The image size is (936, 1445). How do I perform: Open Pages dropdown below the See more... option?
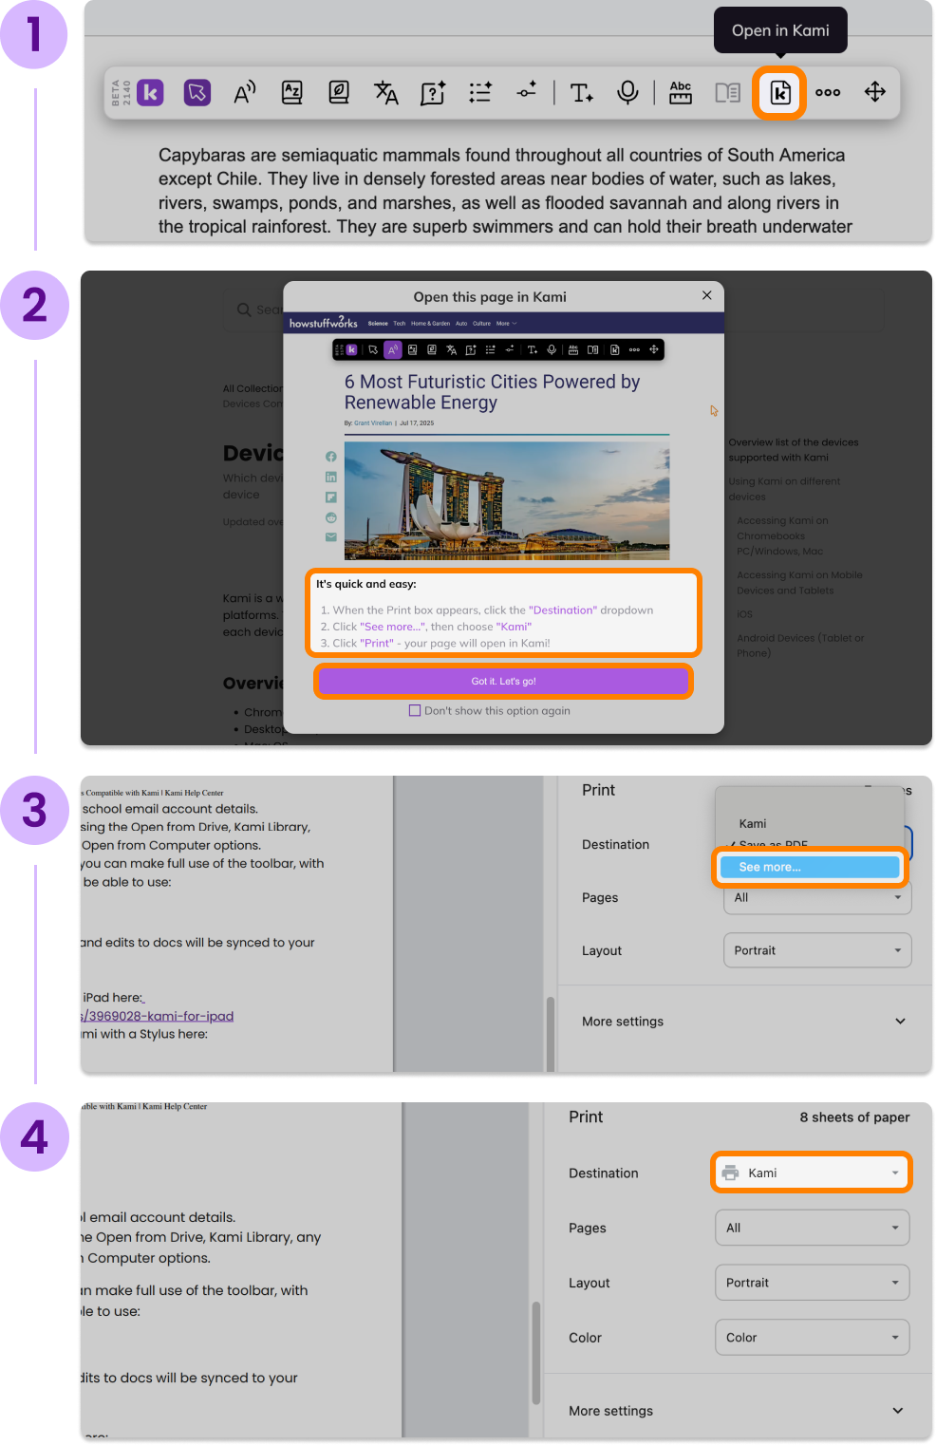[x=817, y=897]
